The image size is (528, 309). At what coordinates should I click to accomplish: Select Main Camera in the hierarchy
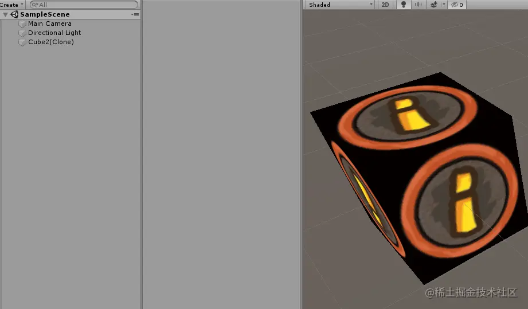(49, 24)
